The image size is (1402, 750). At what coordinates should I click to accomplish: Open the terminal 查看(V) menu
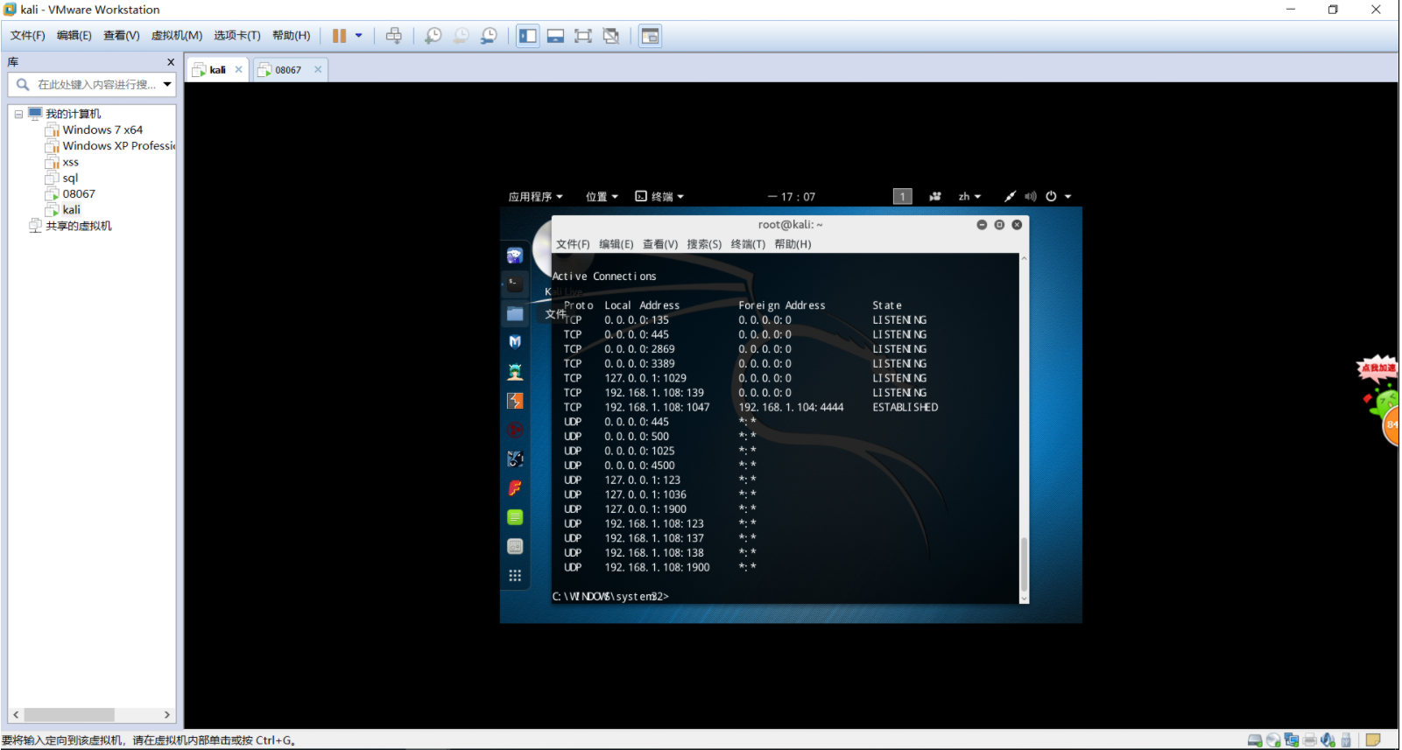click(x=660, y=244)
